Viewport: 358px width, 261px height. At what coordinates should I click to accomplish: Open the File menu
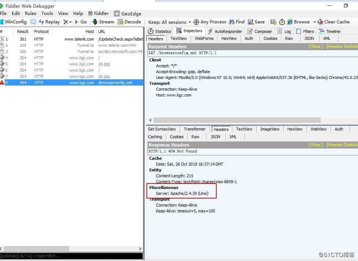pos(3,14)
